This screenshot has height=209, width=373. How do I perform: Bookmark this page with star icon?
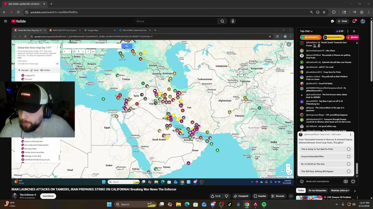pos(324,12)
